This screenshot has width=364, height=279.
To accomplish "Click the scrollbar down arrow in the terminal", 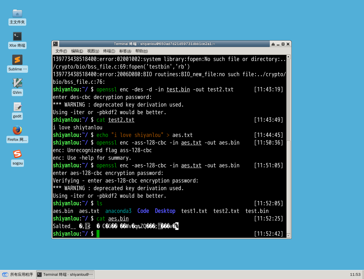I will coord(288,236).
